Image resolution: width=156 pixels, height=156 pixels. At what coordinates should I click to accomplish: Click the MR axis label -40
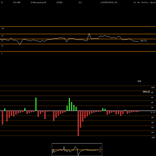152,123
